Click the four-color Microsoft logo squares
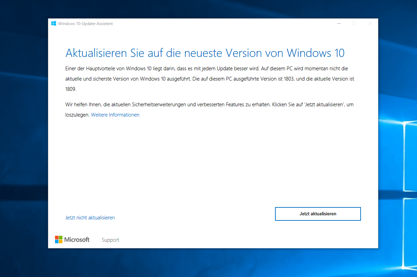This screenshot has height=277, width=417. [59, 240]
